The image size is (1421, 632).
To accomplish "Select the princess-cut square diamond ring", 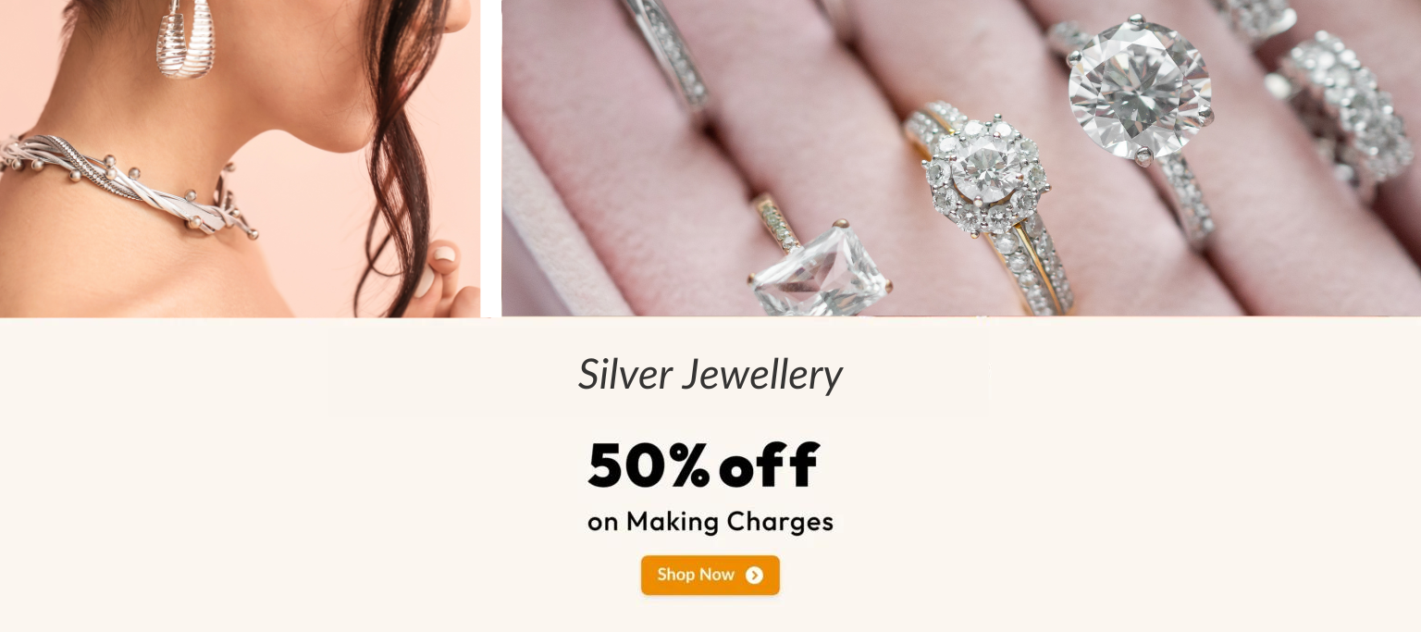I will tap(814, 264).
